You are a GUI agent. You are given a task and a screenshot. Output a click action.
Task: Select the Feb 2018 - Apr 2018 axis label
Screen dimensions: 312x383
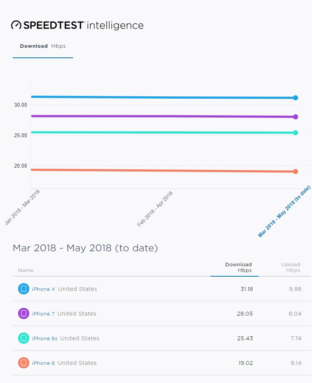tap(155, 209)
